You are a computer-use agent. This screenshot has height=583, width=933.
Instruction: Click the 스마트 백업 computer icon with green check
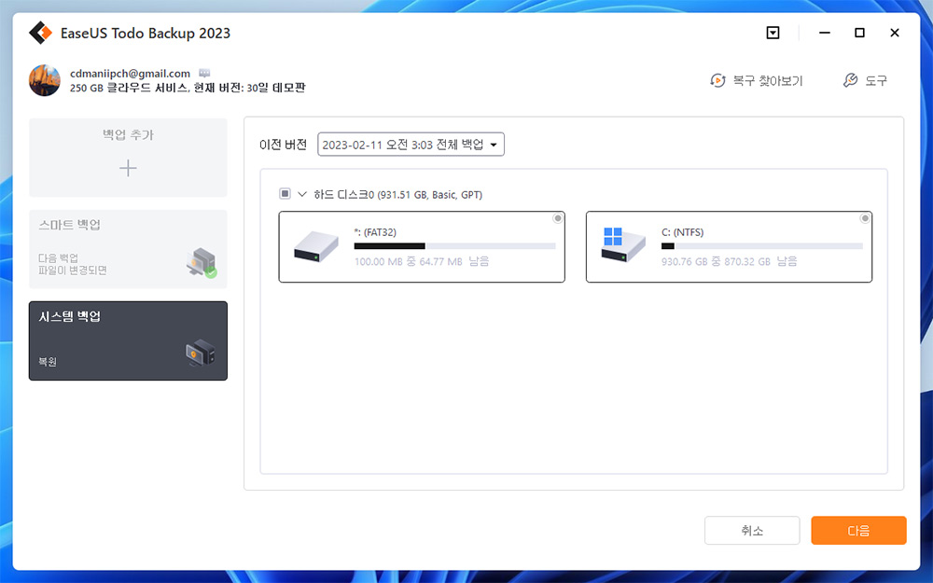click(x=202, y=262)
